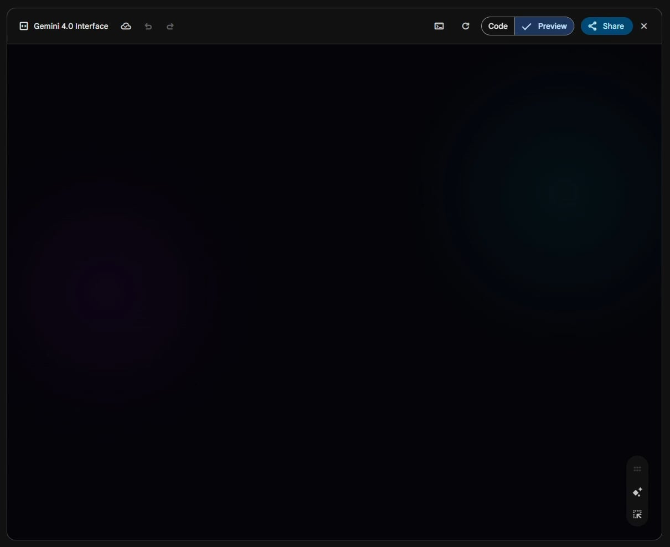Open the console panel icon
The width and height of the screenshot is (670, 547).
click(439, 26)
